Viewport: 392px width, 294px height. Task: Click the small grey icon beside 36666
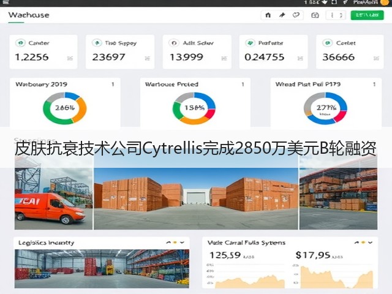pyautogui.click(x=376, y=58)
